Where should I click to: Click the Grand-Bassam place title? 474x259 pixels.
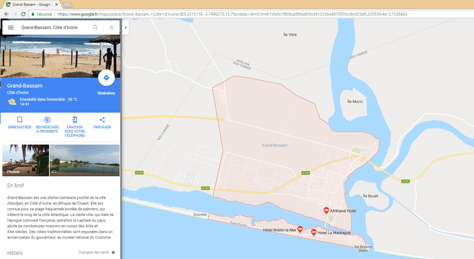(x=25, y=86)
